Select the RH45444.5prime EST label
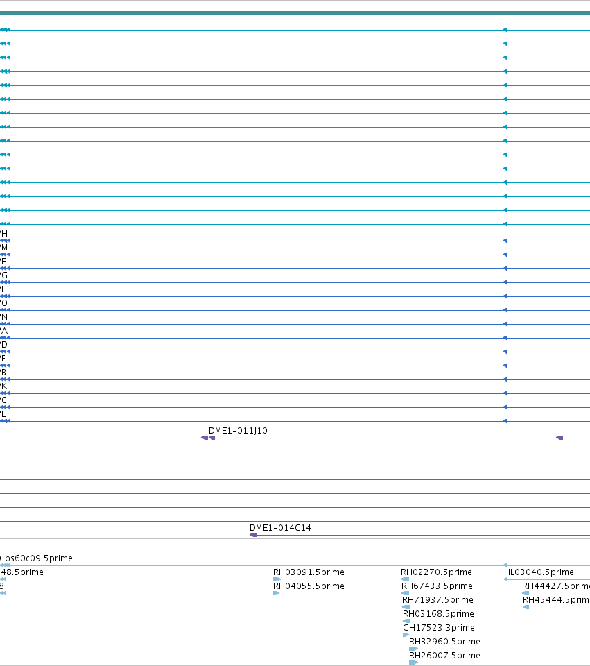 point(556,600)
